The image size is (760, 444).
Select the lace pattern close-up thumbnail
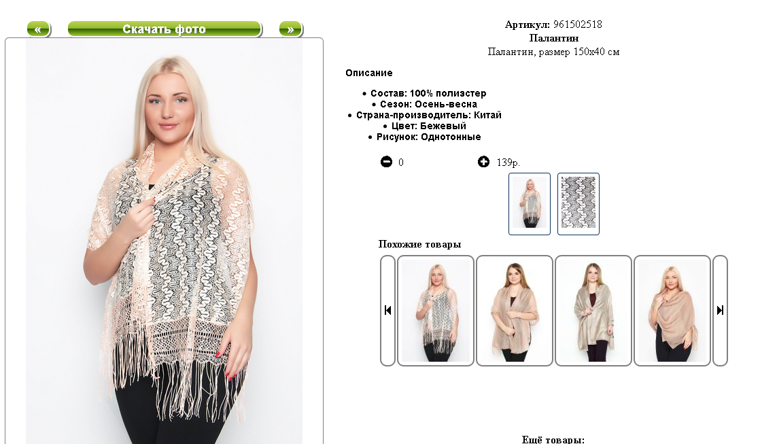[x=578, y=204]
